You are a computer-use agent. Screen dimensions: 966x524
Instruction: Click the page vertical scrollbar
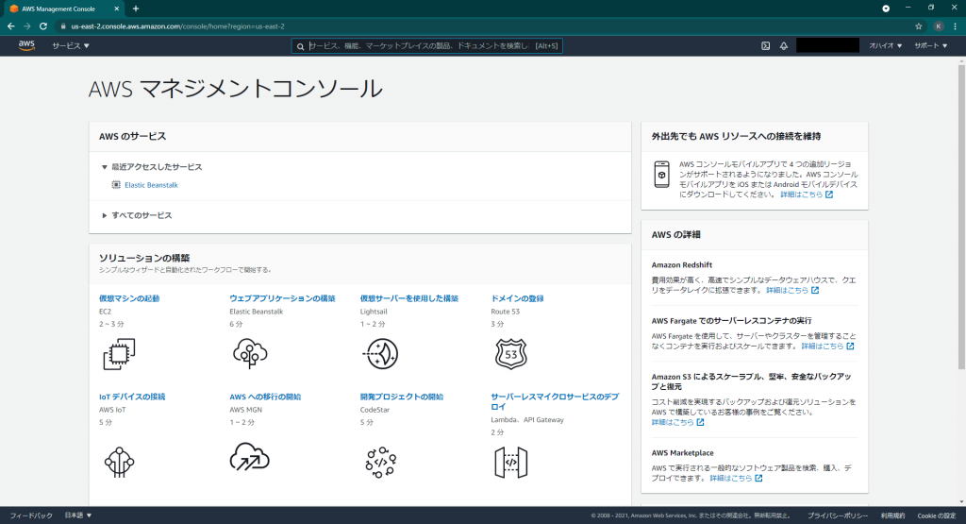coord(961,216)
